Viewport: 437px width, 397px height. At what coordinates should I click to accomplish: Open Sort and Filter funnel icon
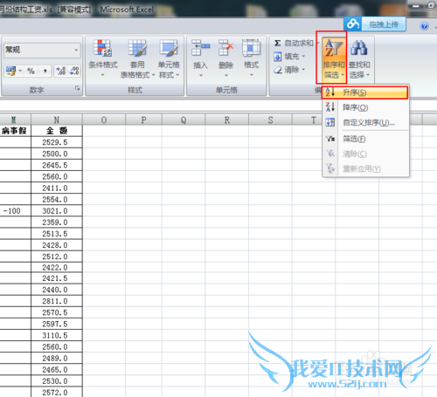[x=333, y=48]
